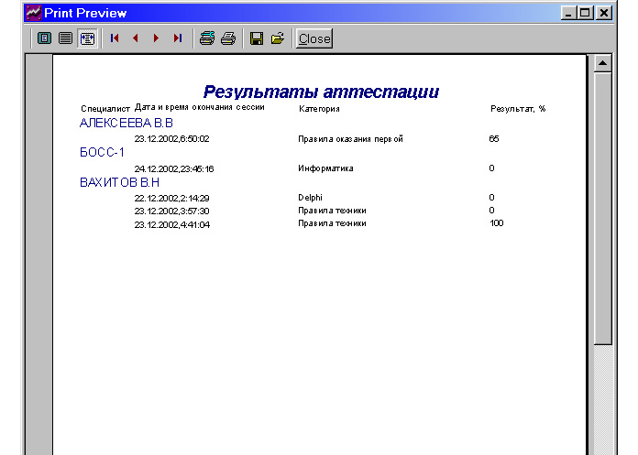
Task: Go to the first page
Action: pos(115,38)
